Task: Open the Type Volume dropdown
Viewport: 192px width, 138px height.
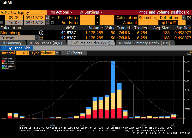Action: (57, 53)
